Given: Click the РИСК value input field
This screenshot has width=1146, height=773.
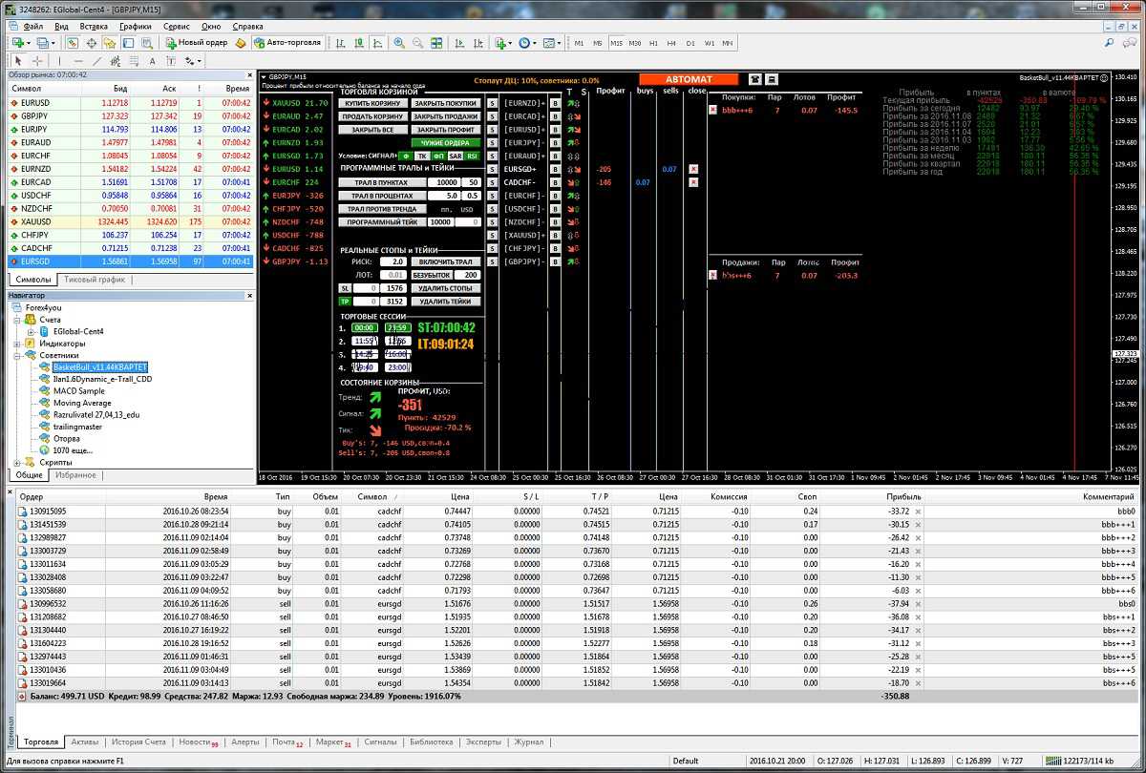Looking at the screenshot, I should (x=393, y=261).
